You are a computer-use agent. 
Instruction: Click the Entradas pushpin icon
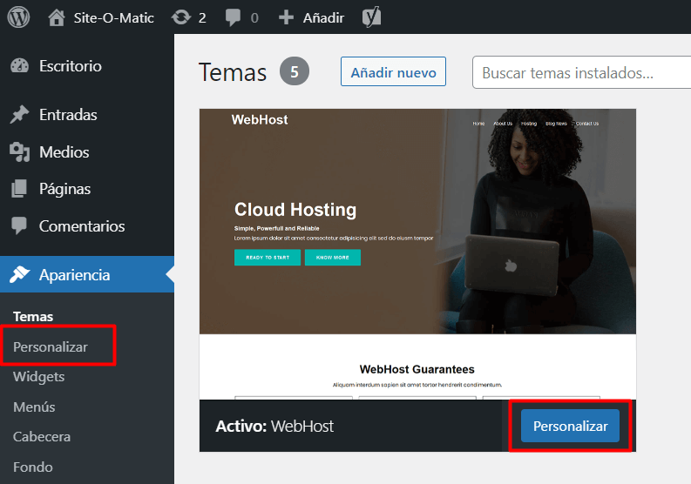(19, 115)
